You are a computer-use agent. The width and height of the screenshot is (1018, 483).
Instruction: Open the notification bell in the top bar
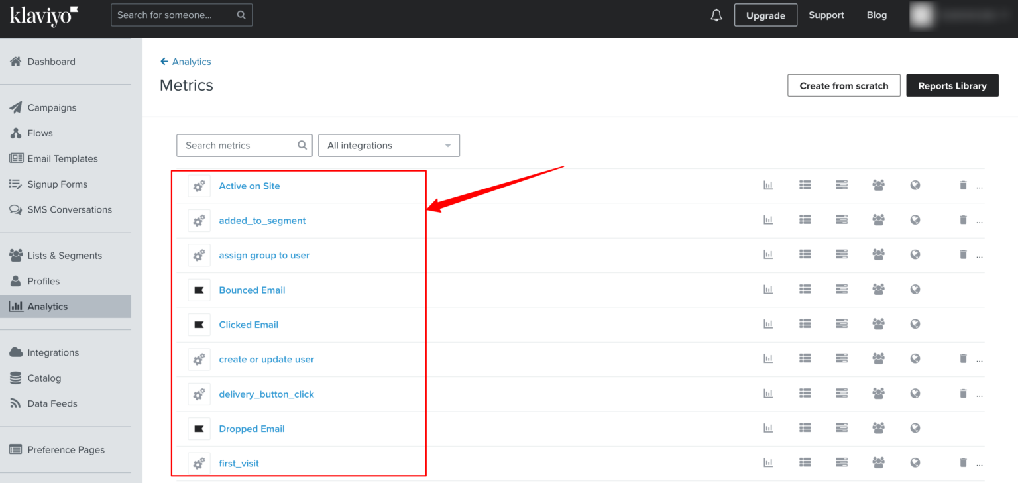[716, 14]
